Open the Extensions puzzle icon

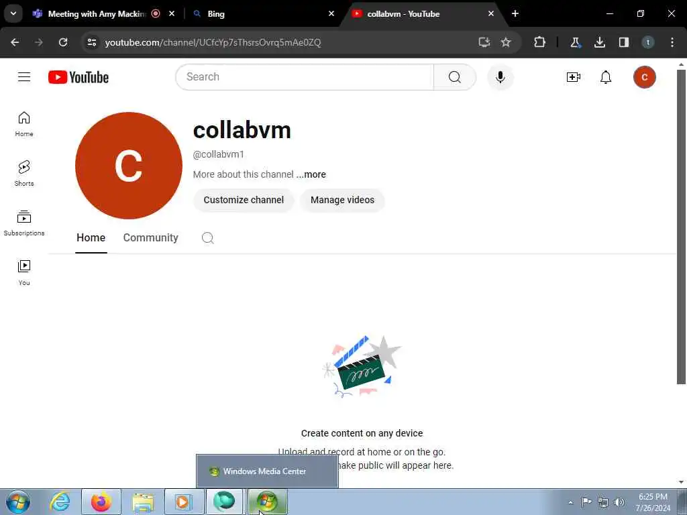coord(539,42)
